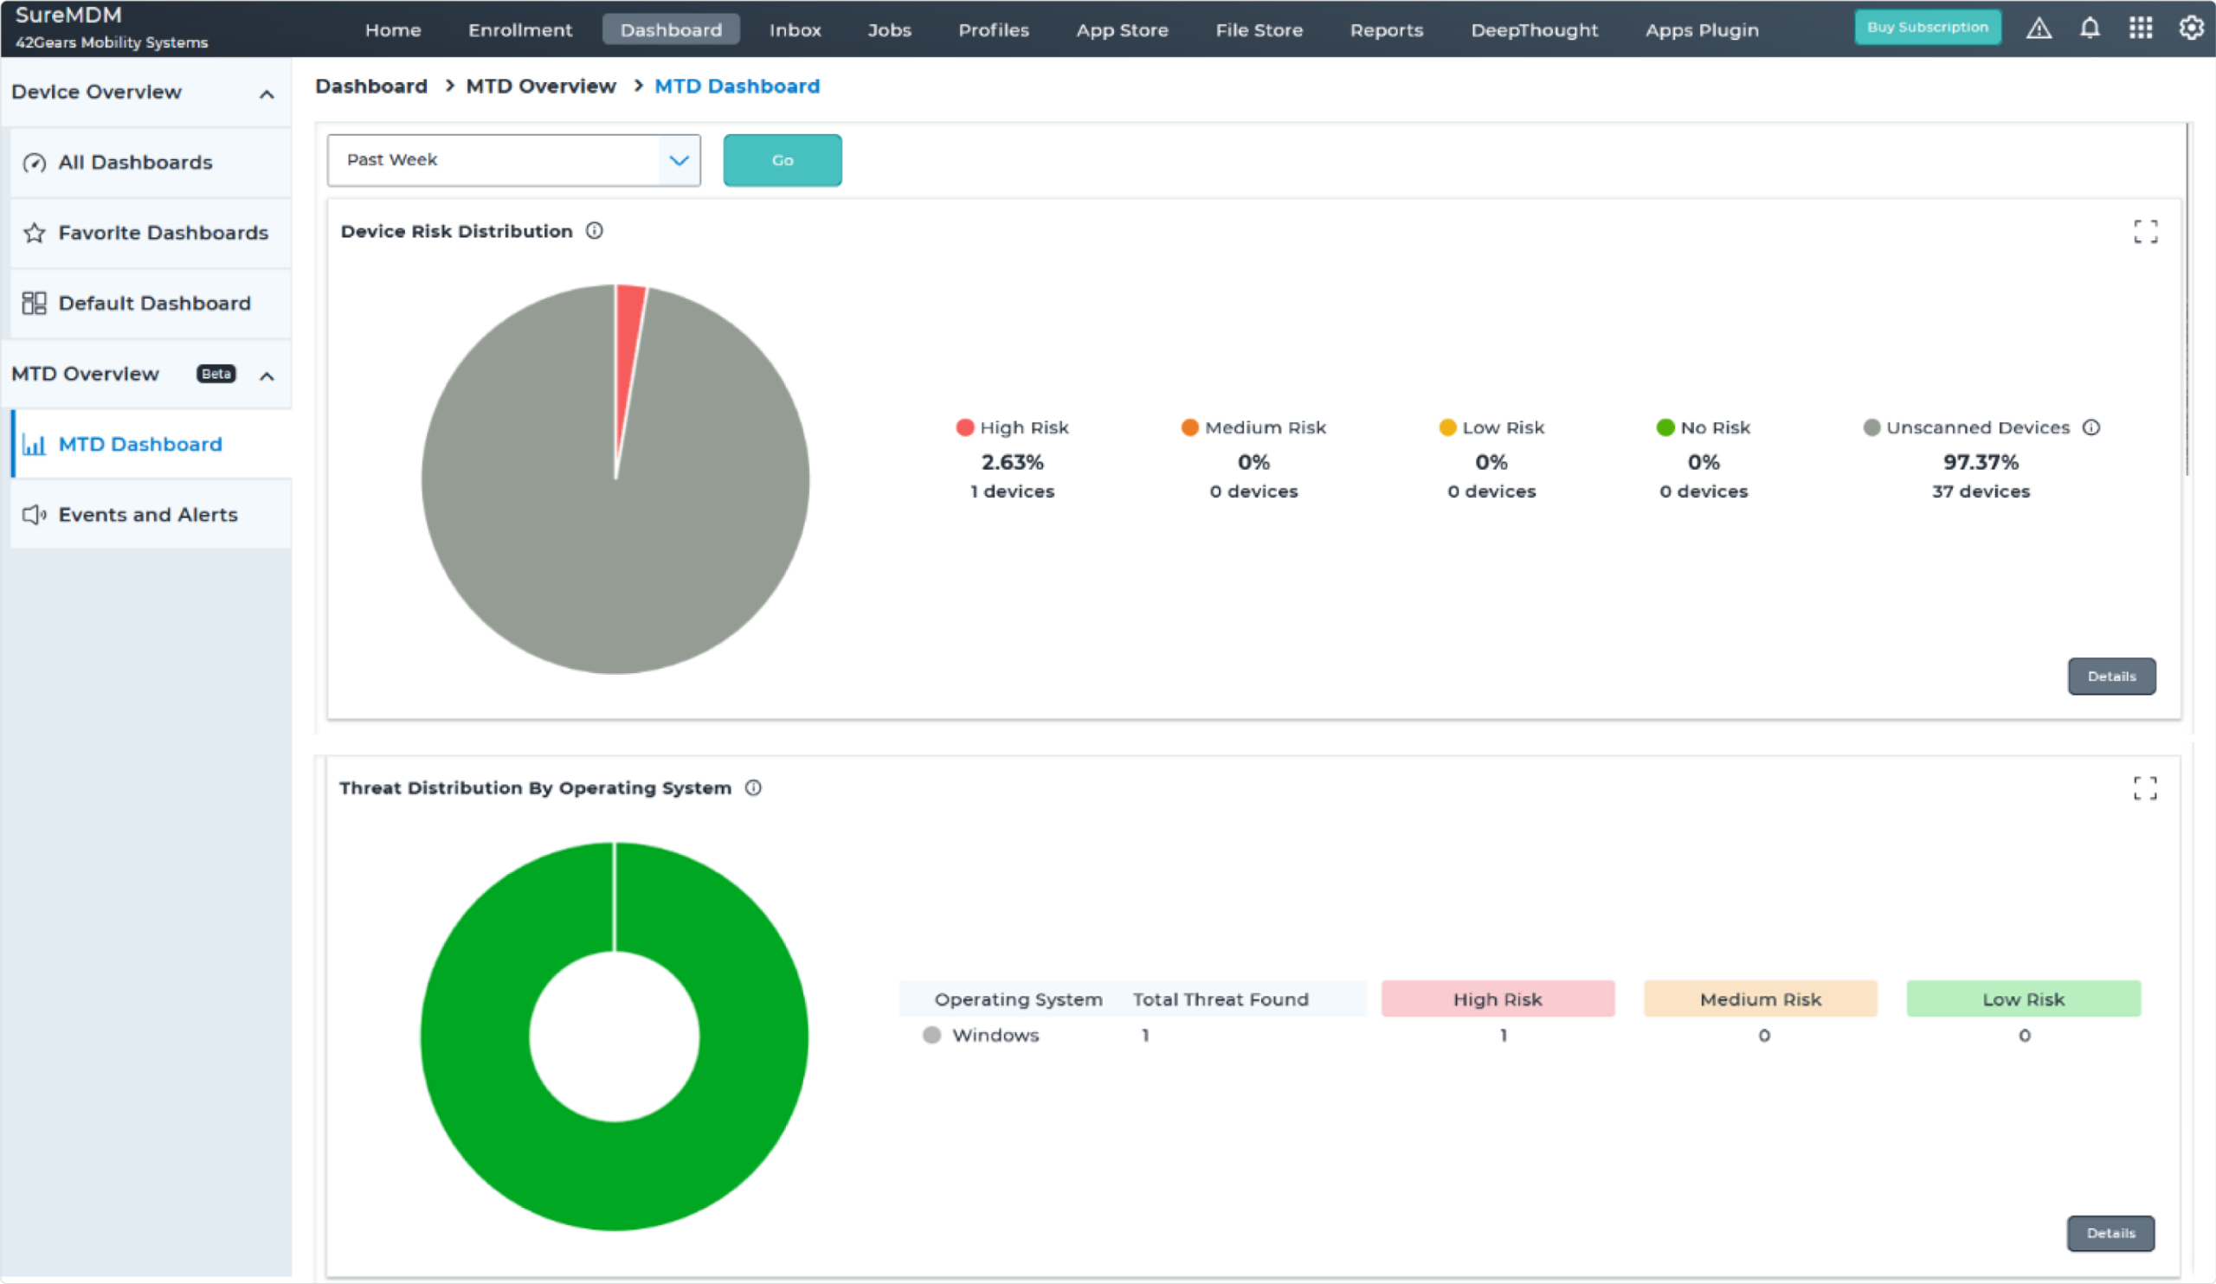This screenshot has height=1284, width=2216.
Task: Open the apps grid launcher icon
Action: (2141, 27)
